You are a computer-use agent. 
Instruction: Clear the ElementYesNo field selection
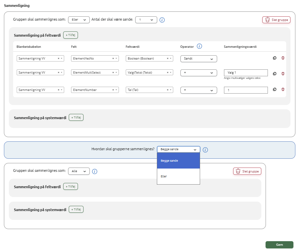113,59
